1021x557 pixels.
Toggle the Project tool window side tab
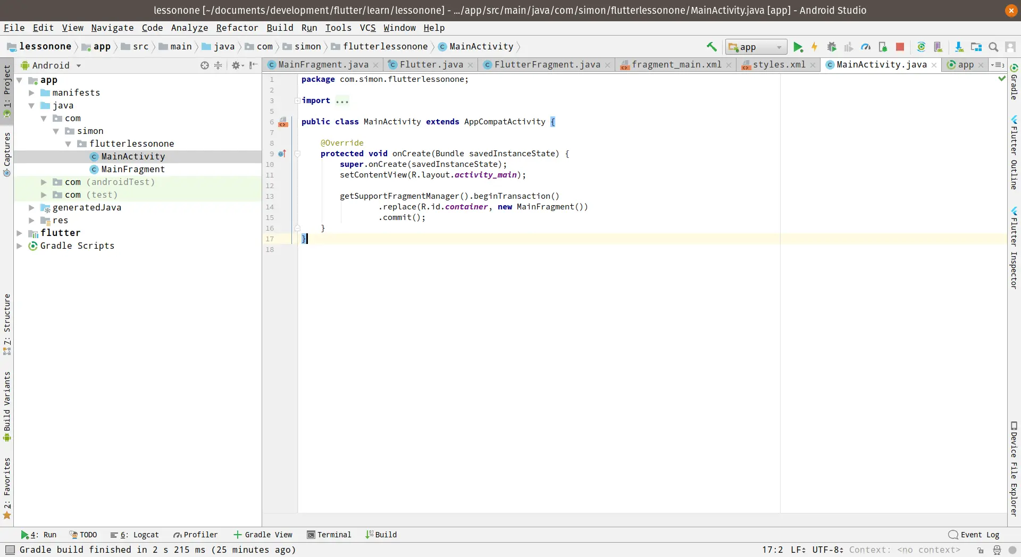tap(7, 90)
